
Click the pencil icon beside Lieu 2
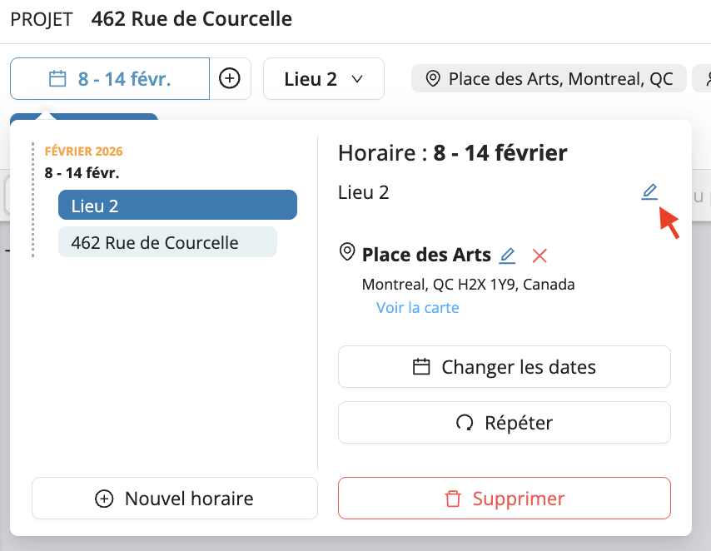649,191
